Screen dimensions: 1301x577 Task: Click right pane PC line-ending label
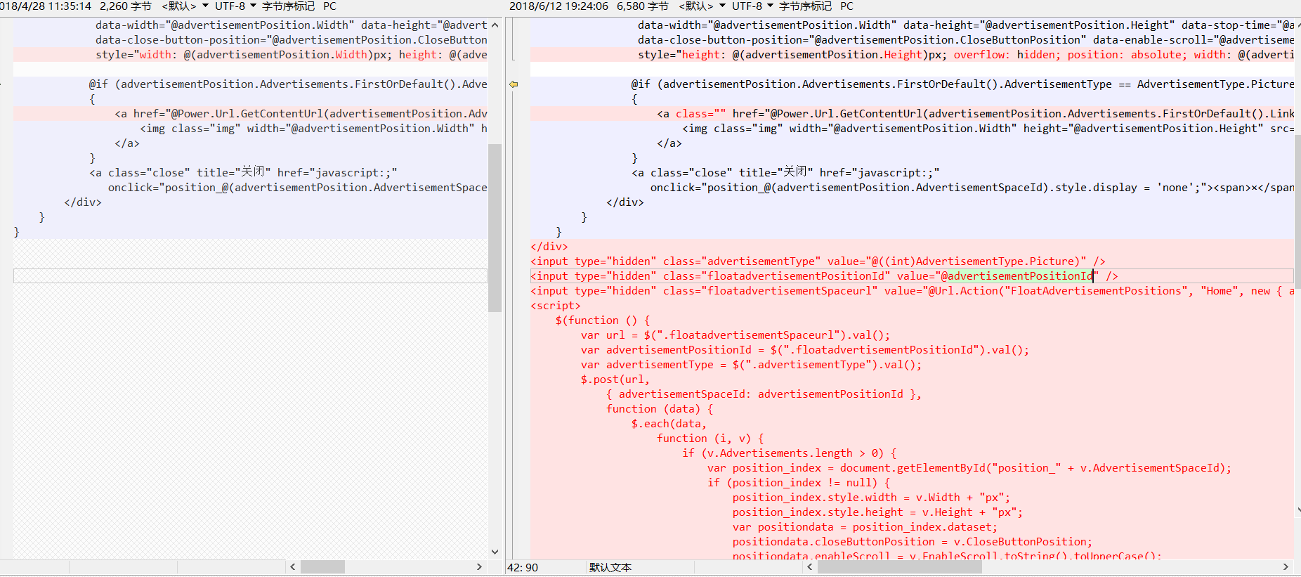[846, 6]
